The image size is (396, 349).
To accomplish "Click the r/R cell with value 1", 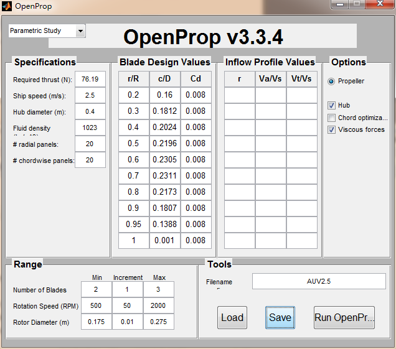I will [134, 241].
